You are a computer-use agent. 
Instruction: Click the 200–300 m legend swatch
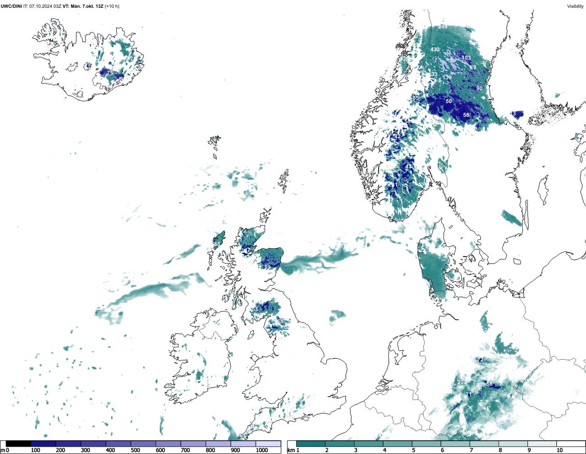69,443
